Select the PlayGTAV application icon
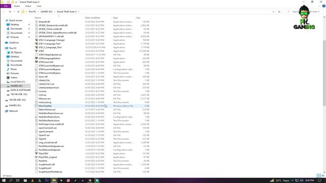326x183 pixels. coord(36,154)
